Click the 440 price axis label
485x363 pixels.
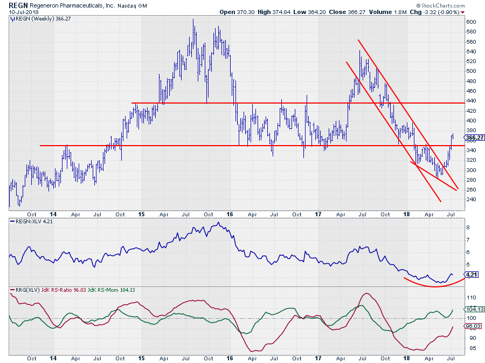[x=471, y=101]
